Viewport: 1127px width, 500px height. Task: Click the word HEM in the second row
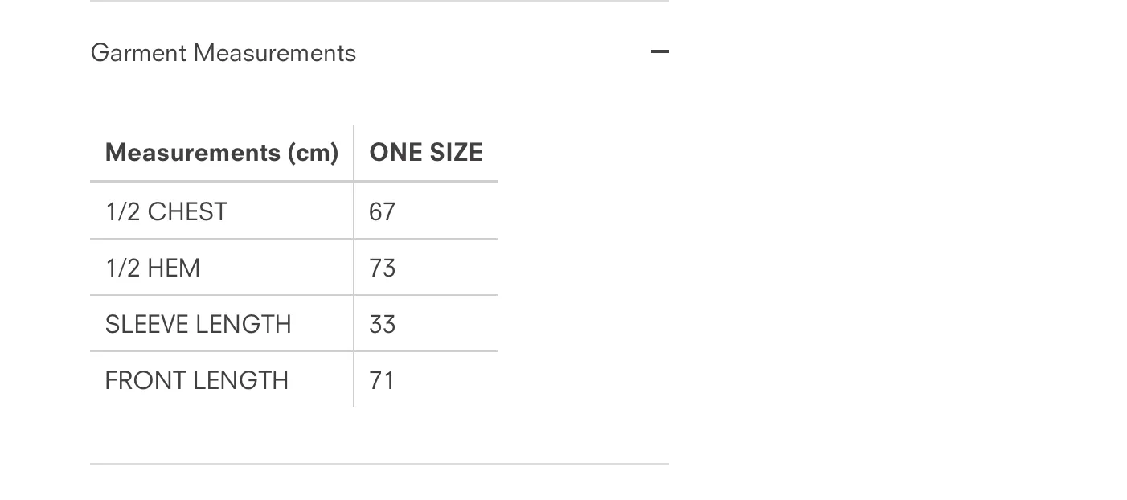click(174, 268)
